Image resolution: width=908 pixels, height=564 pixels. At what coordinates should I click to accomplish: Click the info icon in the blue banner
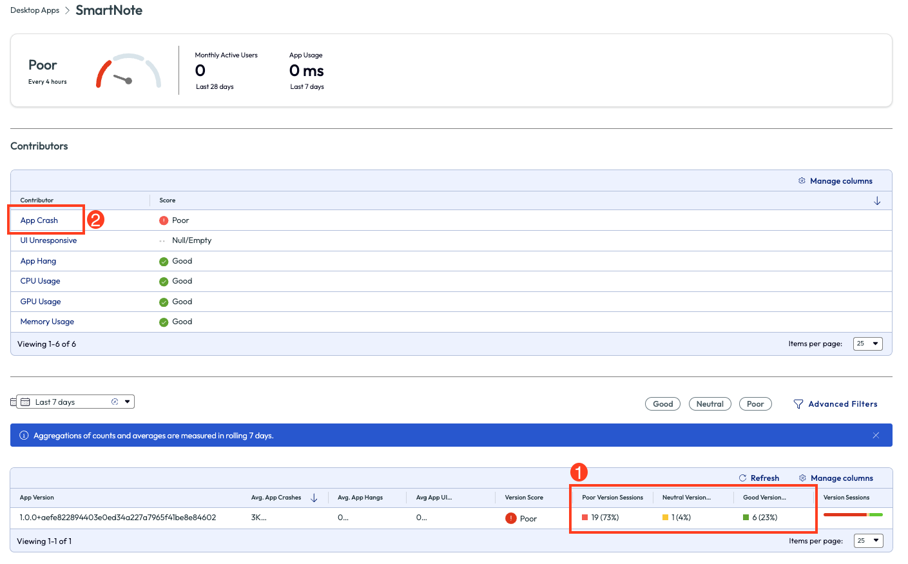click(x=24, y=435)
